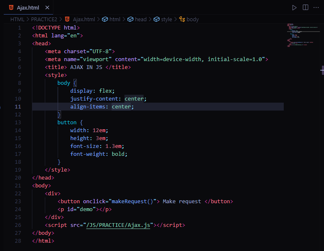This screenshot has width=324, height=251.
Task: Click line number 1 in the gutter
Action: point(19,28)
